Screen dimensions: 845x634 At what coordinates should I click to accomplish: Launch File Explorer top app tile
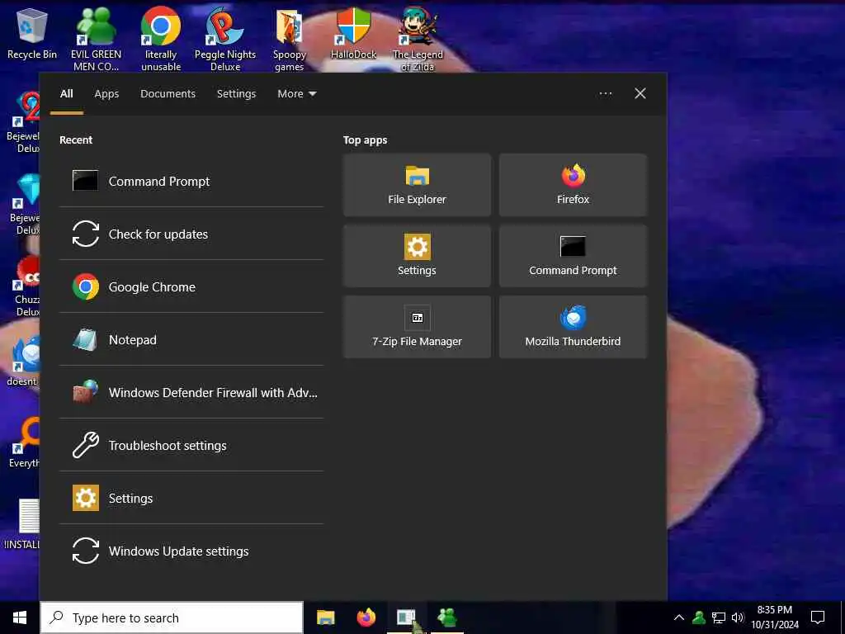[x=417, y=185]
